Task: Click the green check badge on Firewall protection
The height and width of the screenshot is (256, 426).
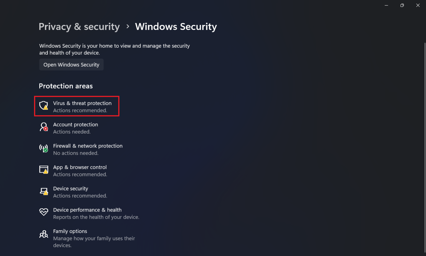Action: point(46,151)
